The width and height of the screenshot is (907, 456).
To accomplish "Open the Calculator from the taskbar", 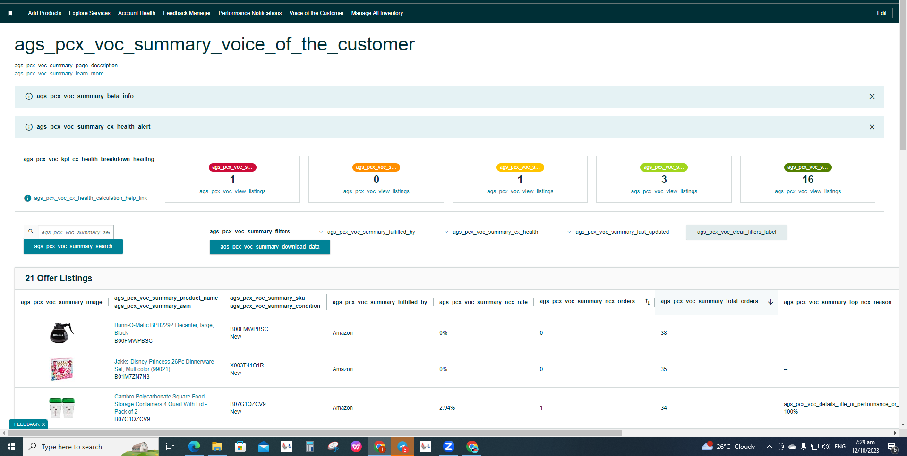I will (x=309, y=447).
